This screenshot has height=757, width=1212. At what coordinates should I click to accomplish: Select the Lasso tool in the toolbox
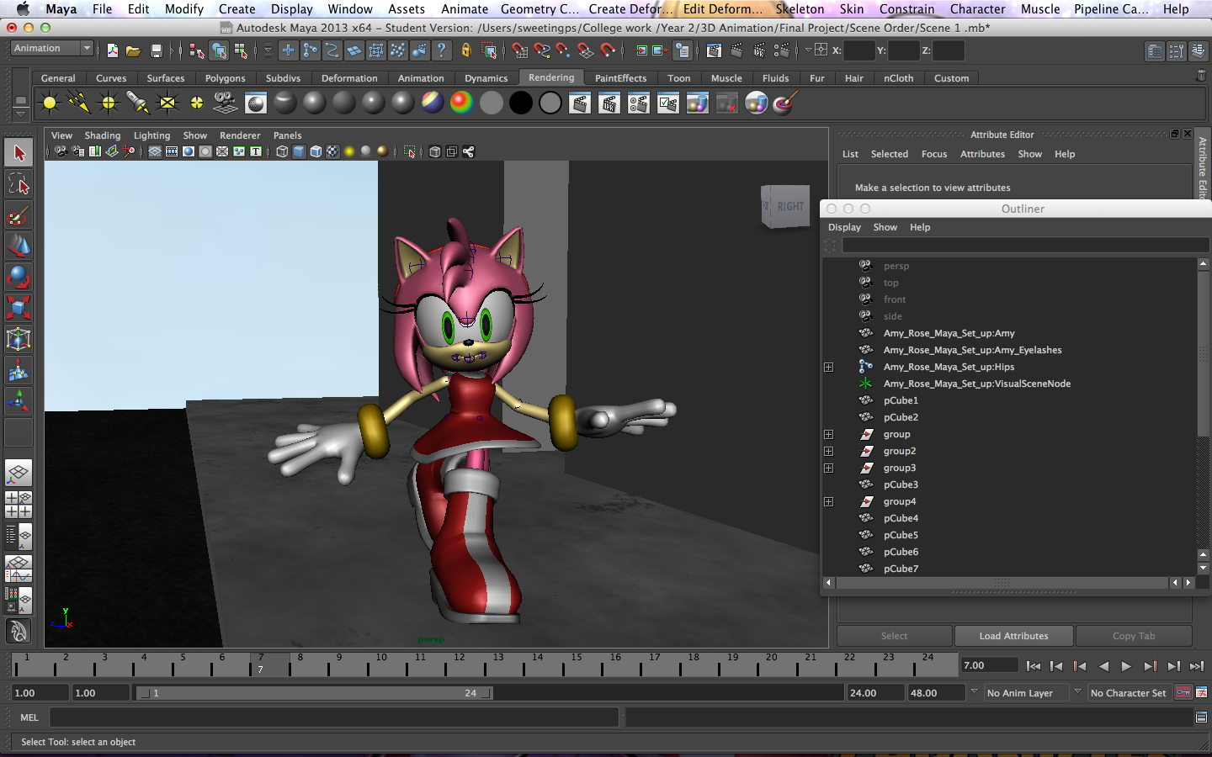(x=19, y=185)
